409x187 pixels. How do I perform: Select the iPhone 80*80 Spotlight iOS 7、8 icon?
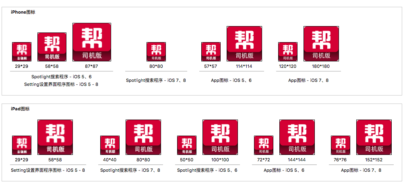point(156,52)
